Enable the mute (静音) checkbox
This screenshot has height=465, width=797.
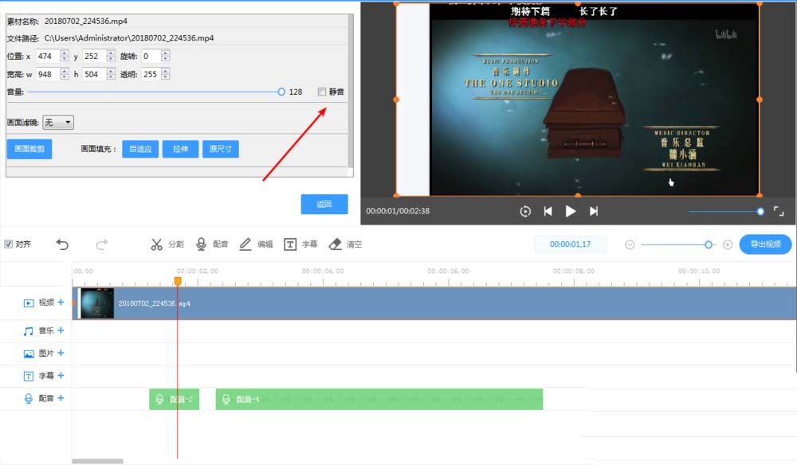pyautogui.click(x=322, y=92)
